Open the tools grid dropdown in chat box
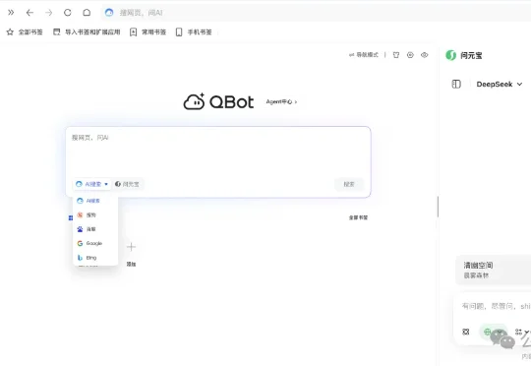This screenshot has width=531, height=366. (x=521, y=332)
